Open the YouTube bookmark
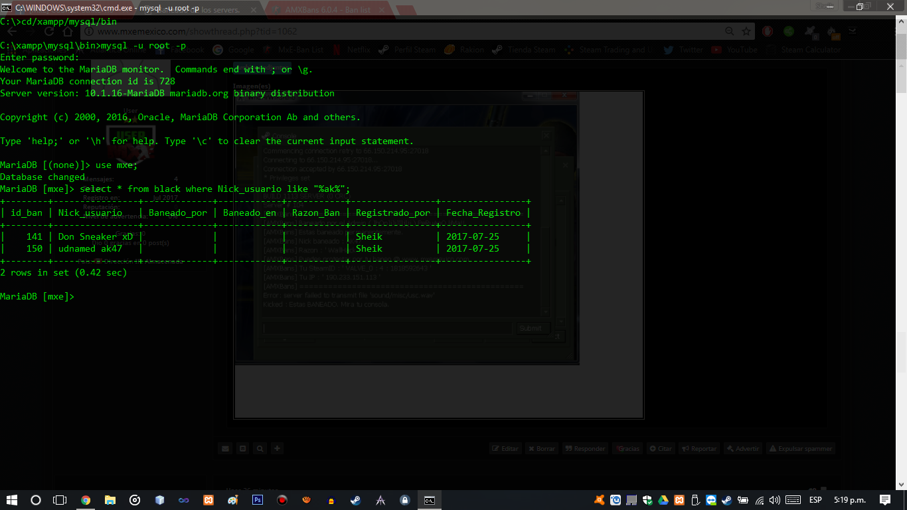This screenshot has height=510, width=907. tap(734, 50)
